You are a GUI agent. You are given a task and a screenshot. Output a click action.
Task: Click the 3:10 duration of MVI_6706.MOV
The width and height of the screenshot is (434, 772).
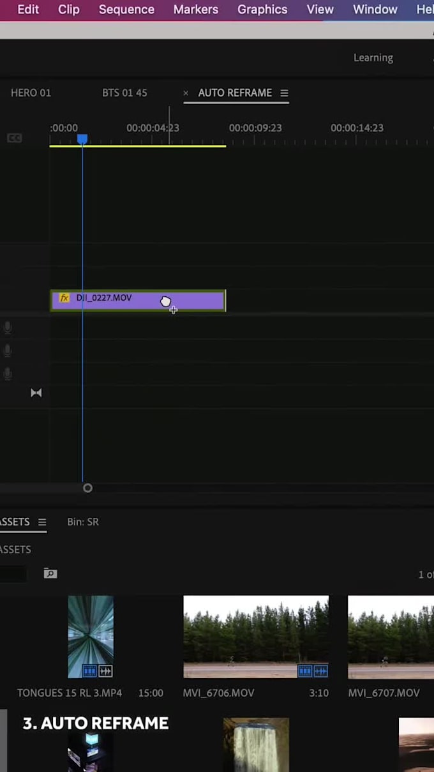click(x=318, y=693)
